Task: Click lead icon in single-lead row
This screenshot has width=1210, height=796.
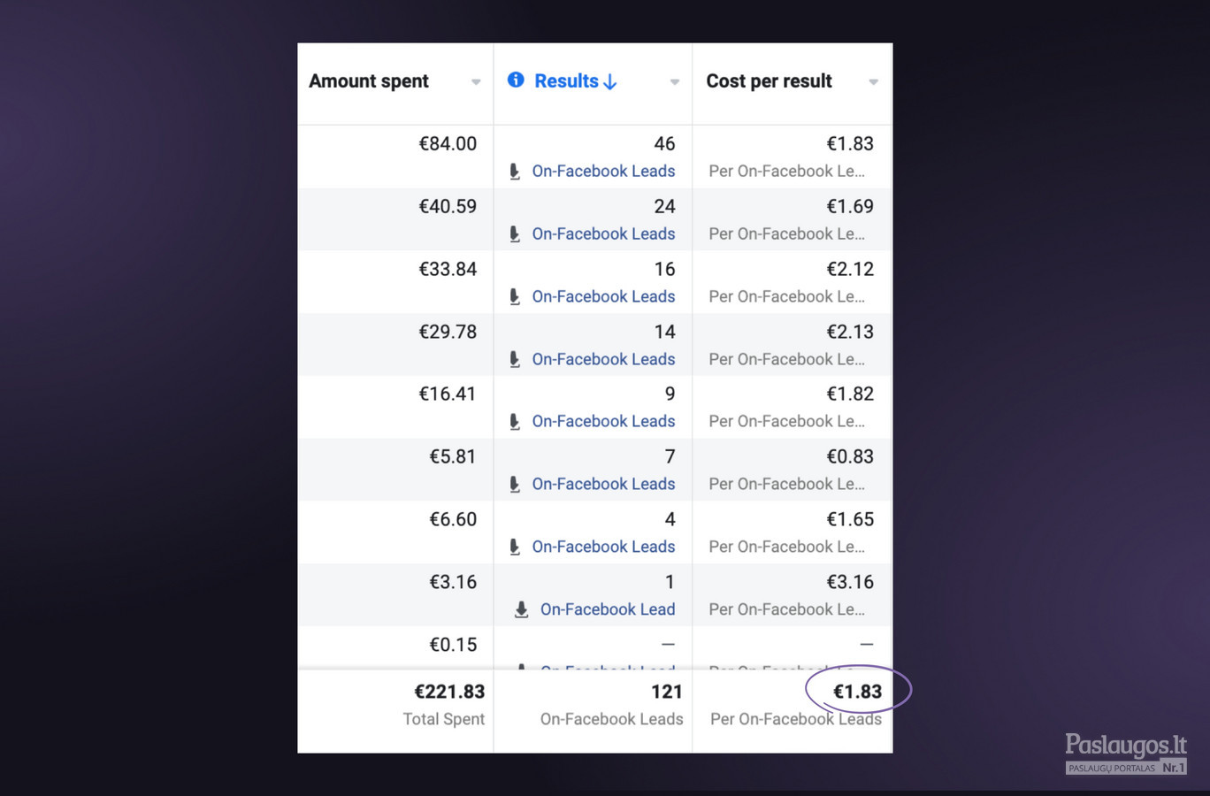Action: (522, 609)
